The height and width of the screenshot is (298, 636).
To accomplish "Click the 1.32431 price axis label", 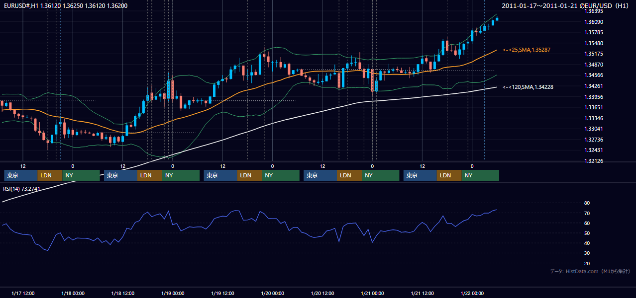I will click(x=593, y=150).
